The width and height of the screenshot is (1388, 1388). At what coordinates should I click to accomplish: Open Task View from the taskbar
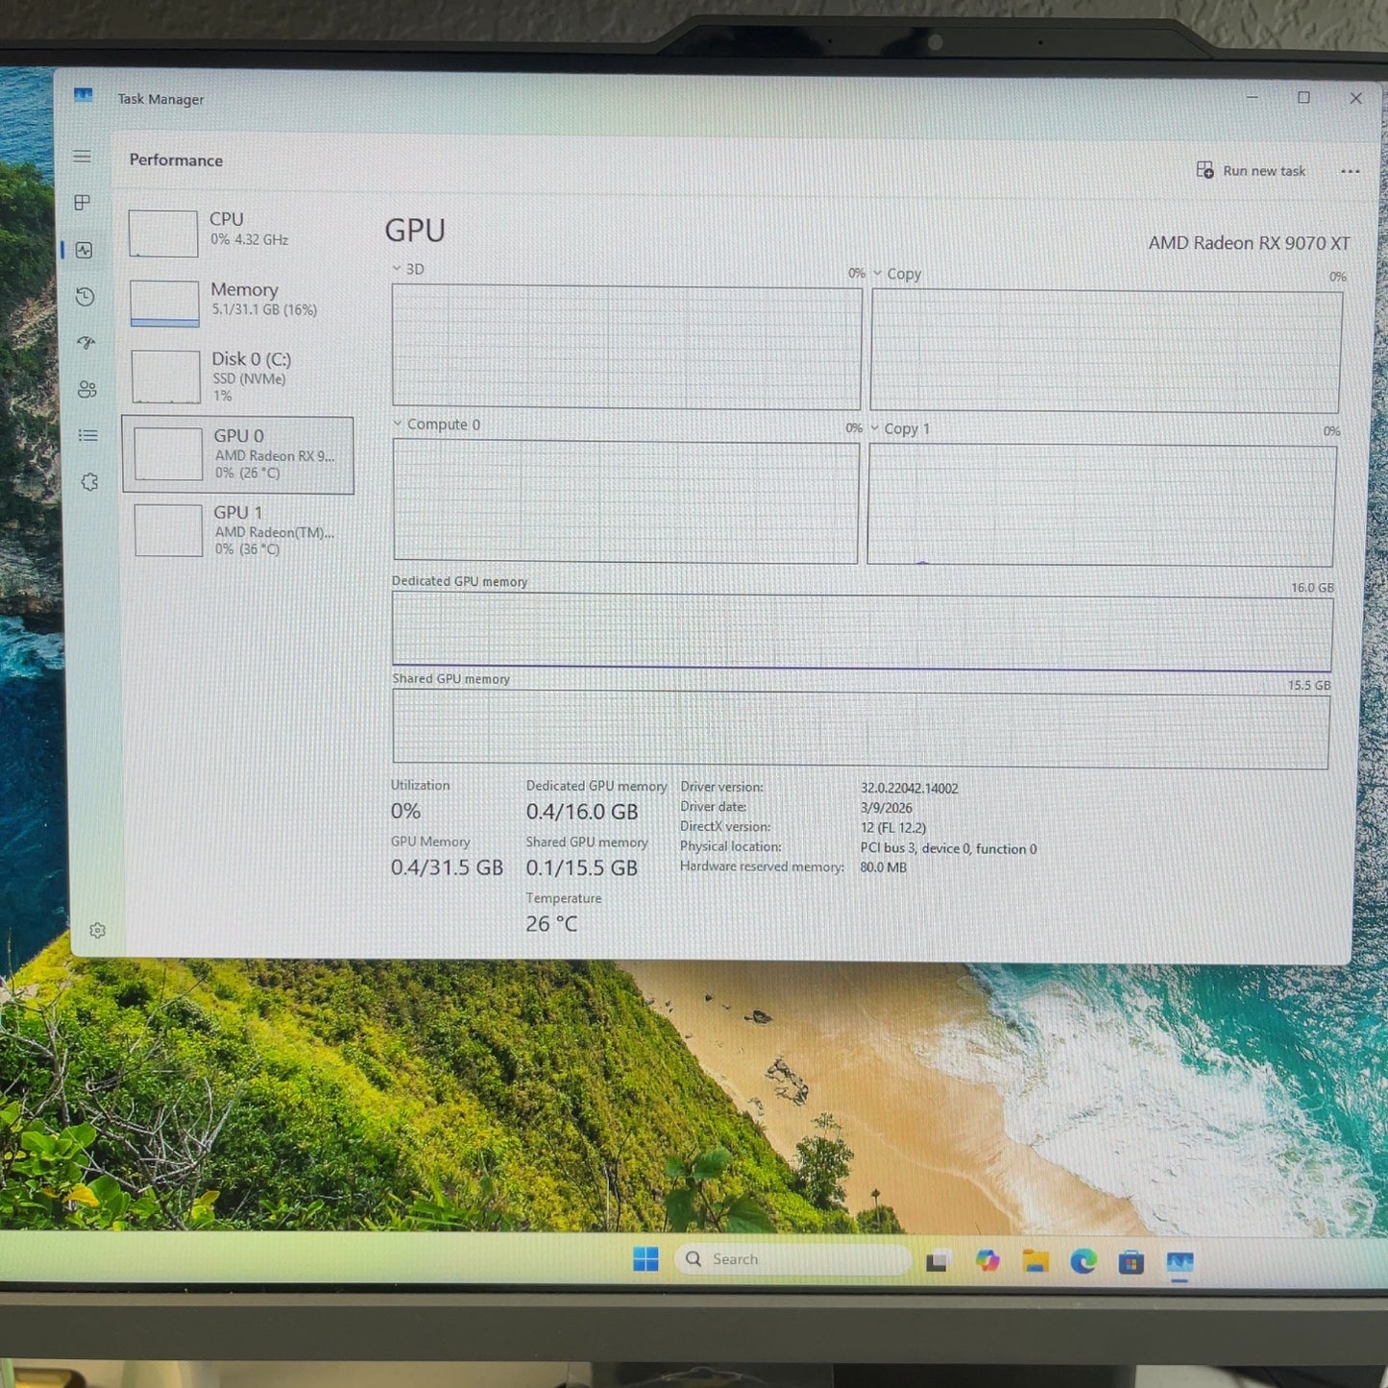[938, 1261]
